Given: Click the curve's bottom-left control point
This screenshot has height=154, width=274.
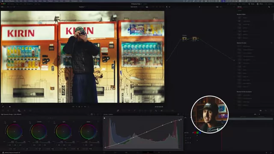Looking at the screenshot, I should [x=105, y=147].
